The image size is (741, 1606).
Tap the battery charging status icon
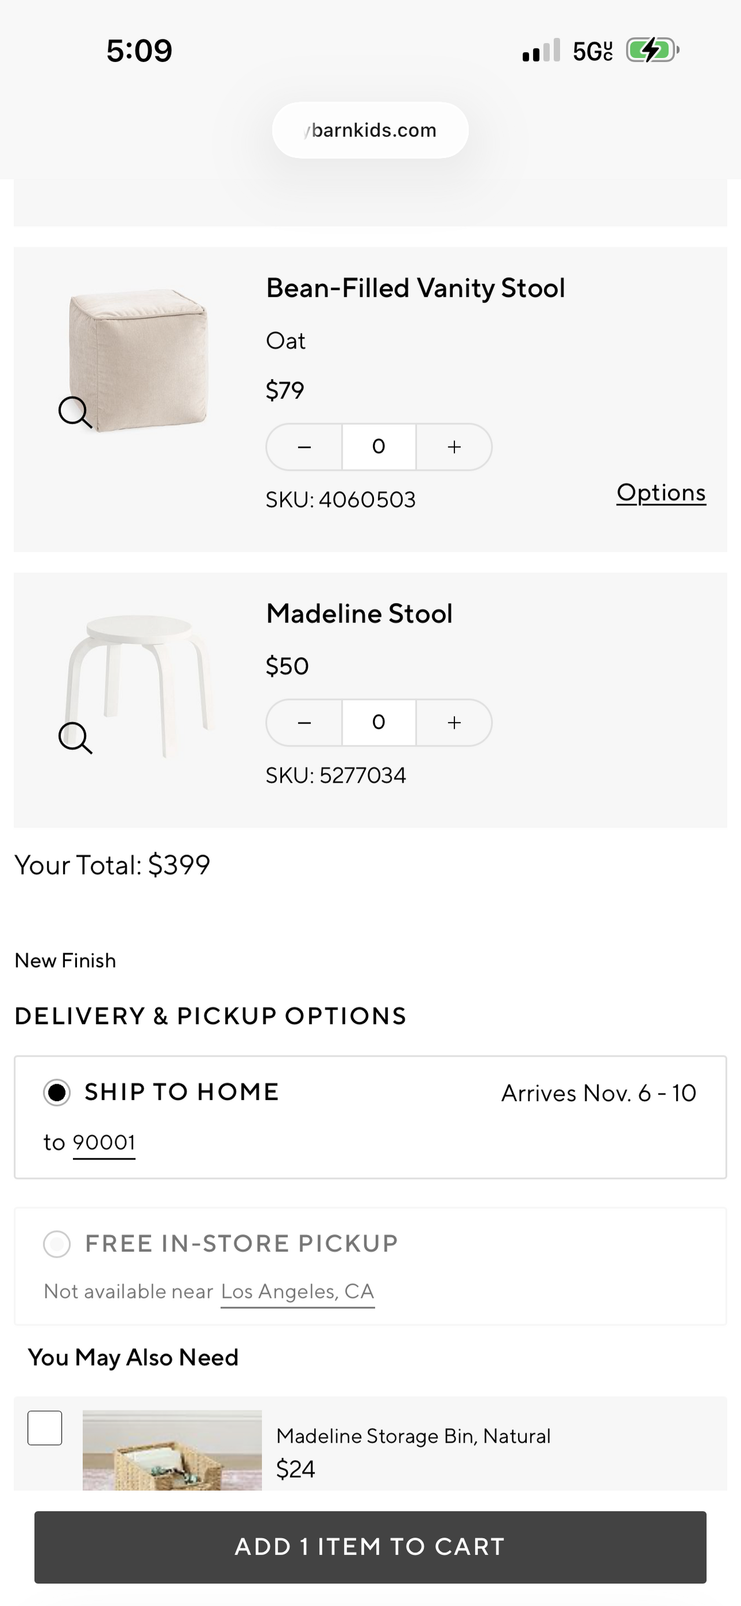[651, 50]
